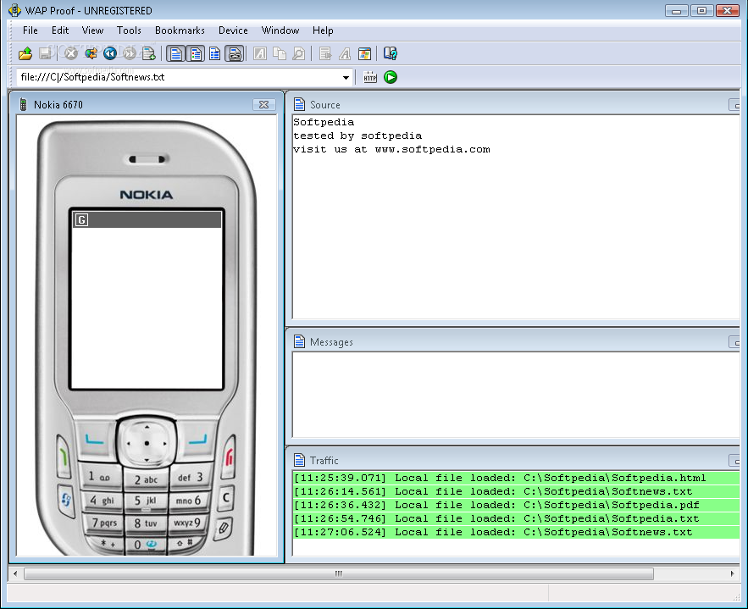Close the Nokia 6670 device panel
The width and height of the screenshot is (748, 609).
[263, 104]
